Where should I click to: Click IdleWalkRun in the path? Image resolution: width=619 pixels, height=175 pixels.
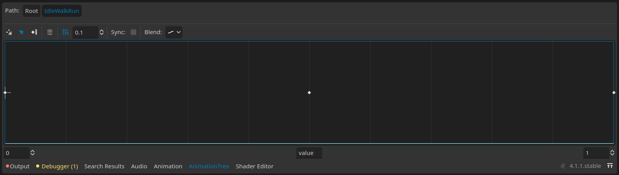coord(62,11)
